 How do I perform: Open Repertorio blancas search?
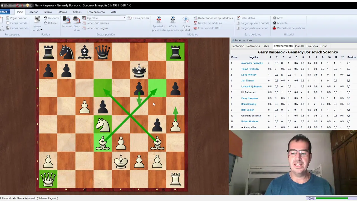click(x=95, y=23)
